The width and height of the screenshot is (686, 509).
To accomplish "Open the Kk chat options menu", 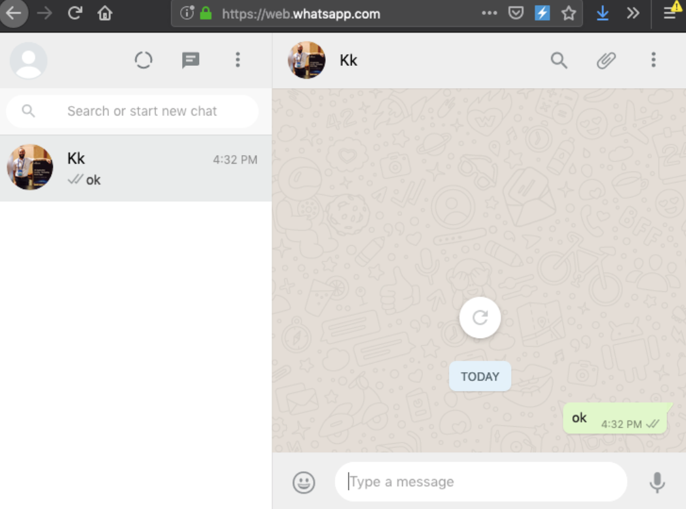I will tap(653, 60).
